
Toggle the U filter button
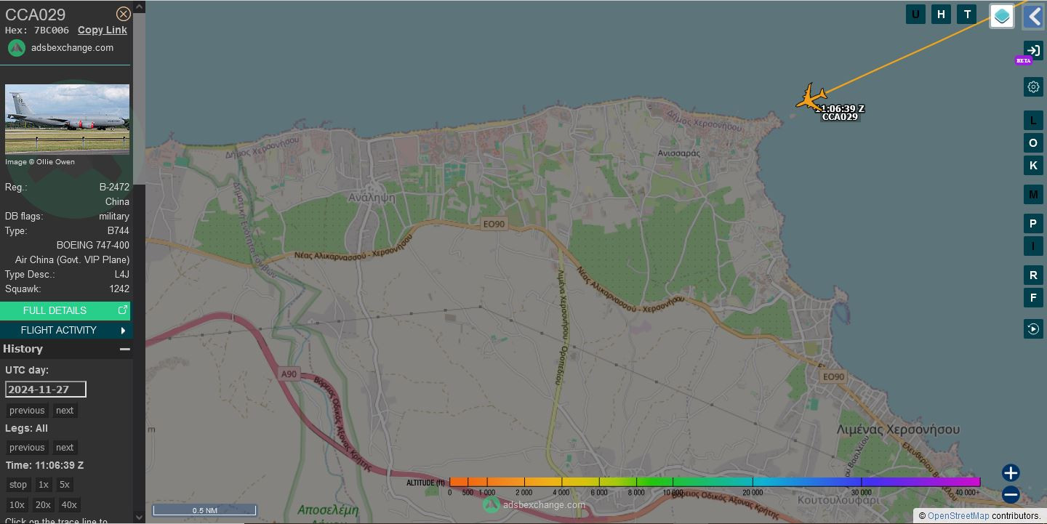point(915,14)
